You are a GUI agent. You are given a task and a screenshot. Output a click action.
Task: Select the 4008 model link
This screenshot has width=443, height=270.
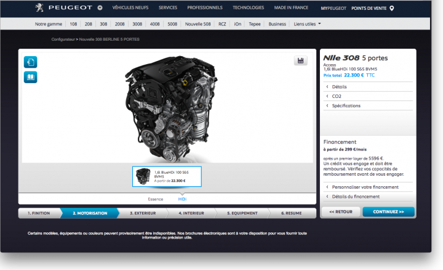click(x=154, y=24)
